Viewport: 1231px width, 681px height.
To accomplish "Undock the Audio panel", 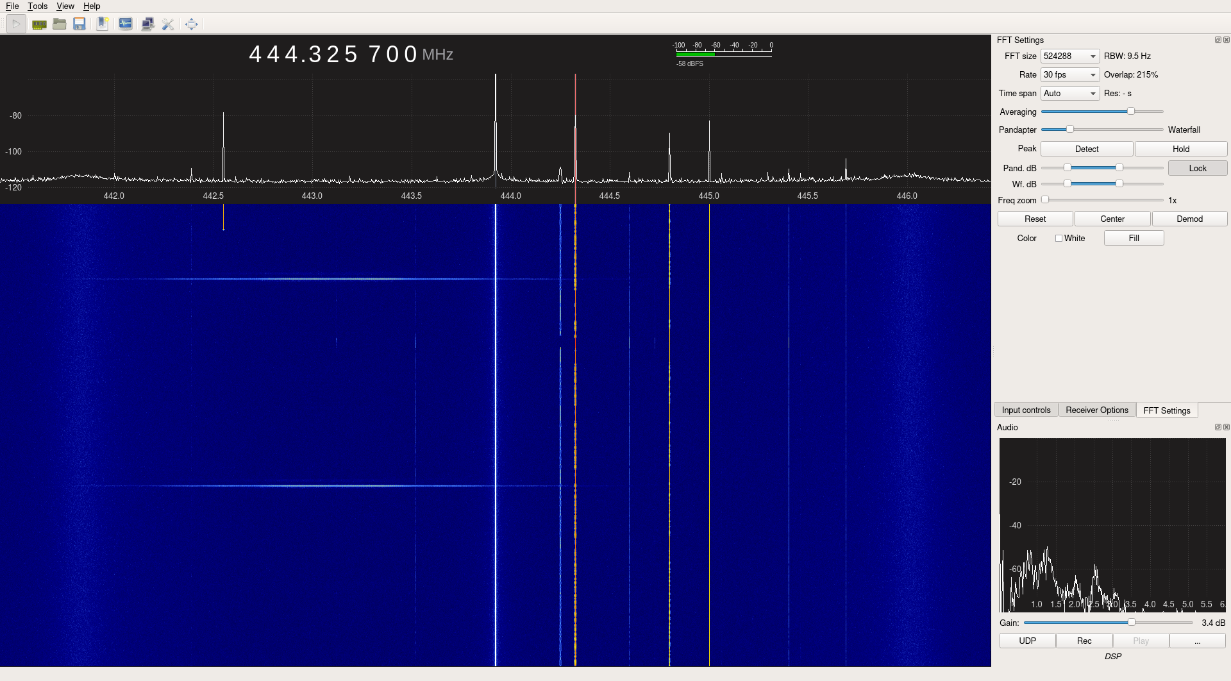I will point(1218,427).
